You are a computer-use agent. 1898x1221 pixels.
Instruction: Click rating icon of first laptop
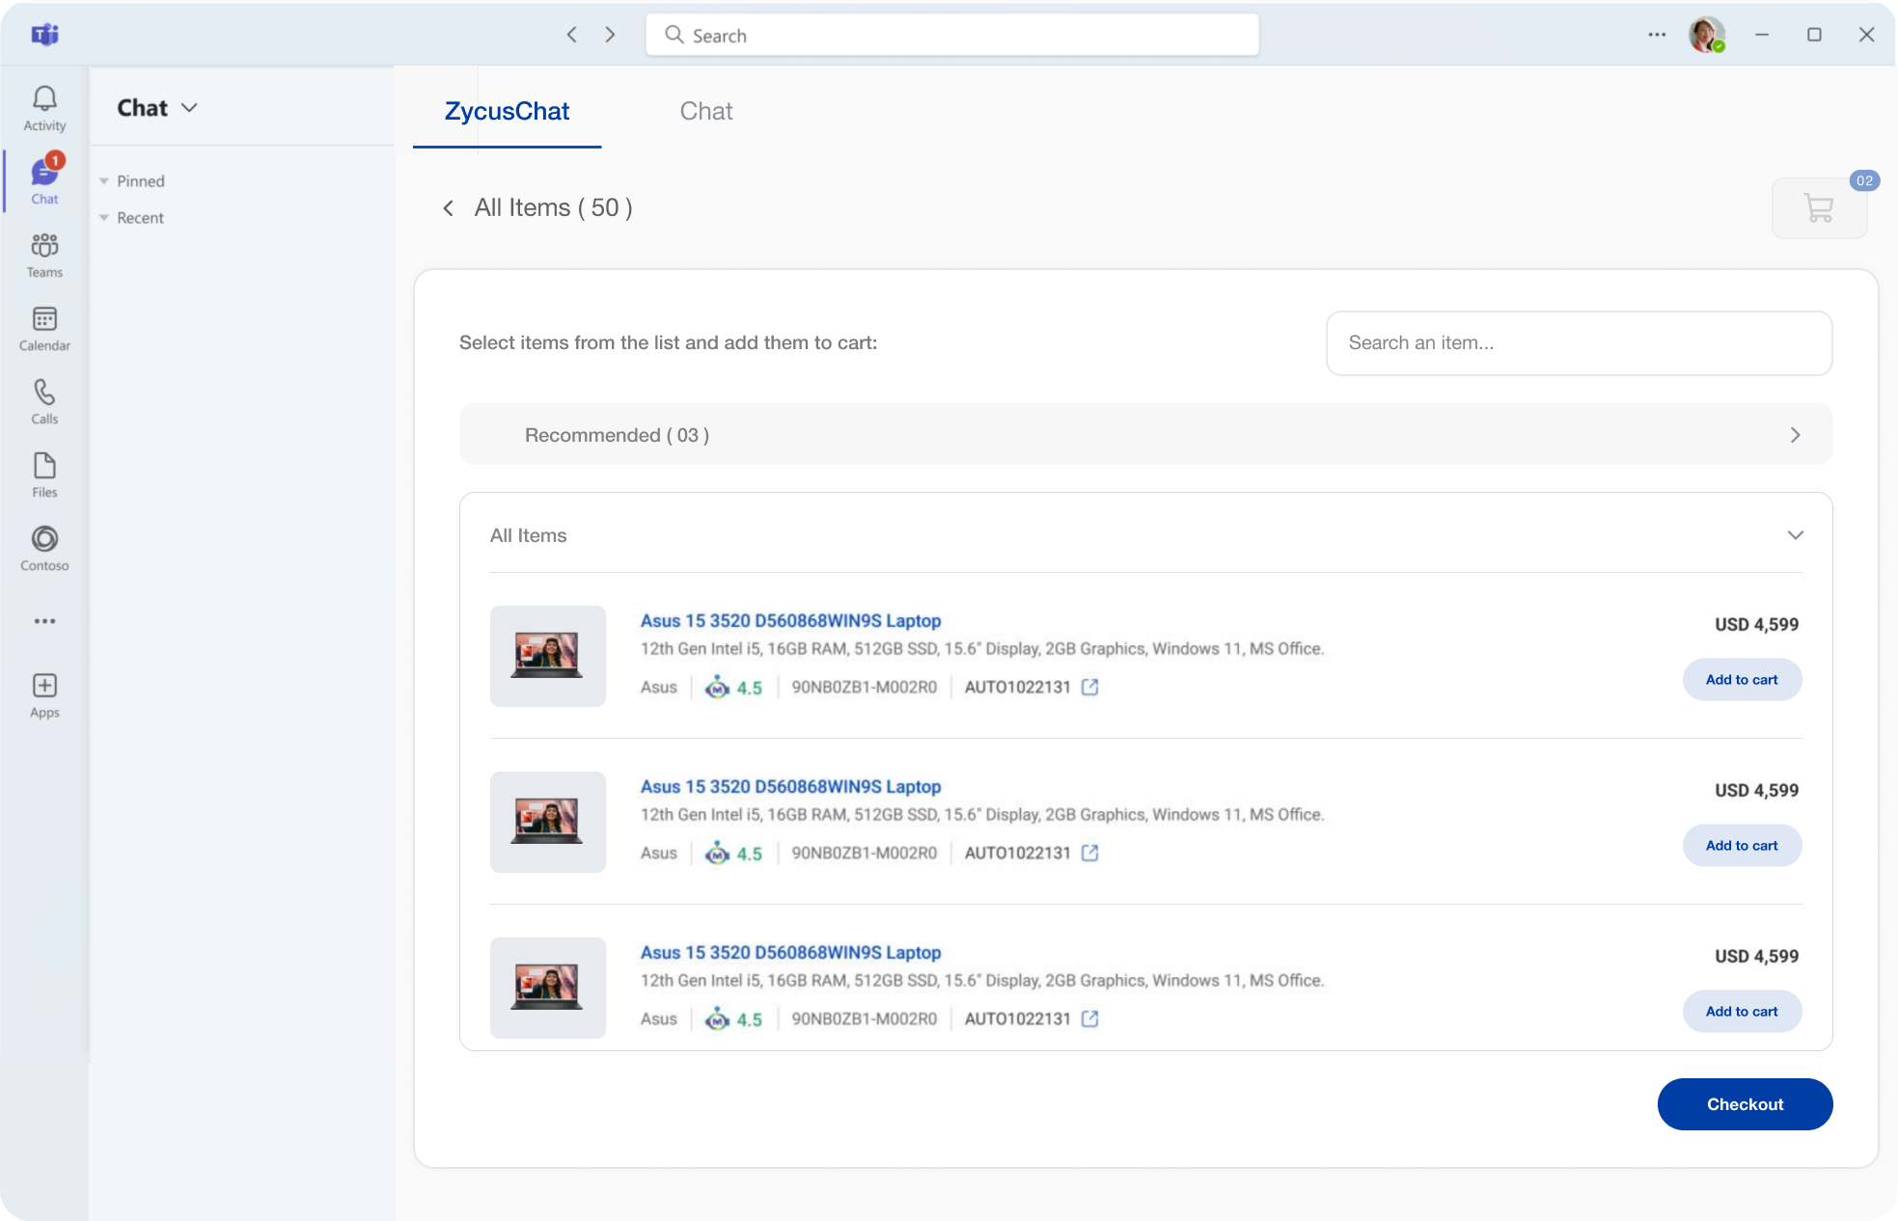[x=717, y=687]
